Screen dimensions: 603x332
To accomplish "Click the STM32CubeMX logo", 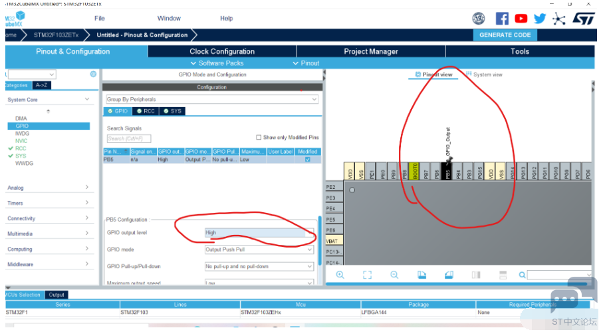I will click(x=15, y=19).
